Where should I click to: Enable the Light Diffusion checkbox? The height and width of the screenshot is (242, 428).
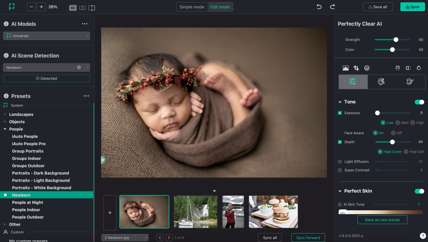click(x=340, y=161)
